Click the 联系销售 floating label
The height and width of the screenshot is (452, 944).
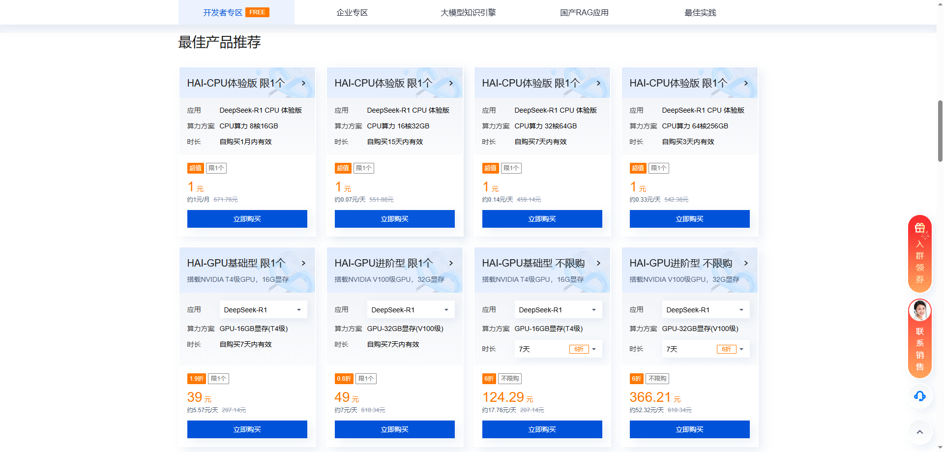click(920, 349)
